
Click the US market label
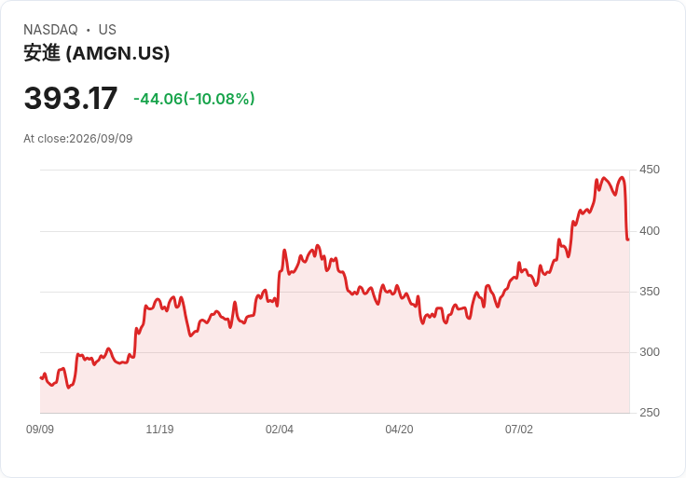click(107, 30)
